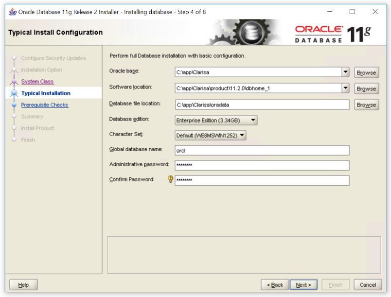Click the Confirm Password label
The width and height of the screenshot is (391, 297).
(x=132, y=179)
